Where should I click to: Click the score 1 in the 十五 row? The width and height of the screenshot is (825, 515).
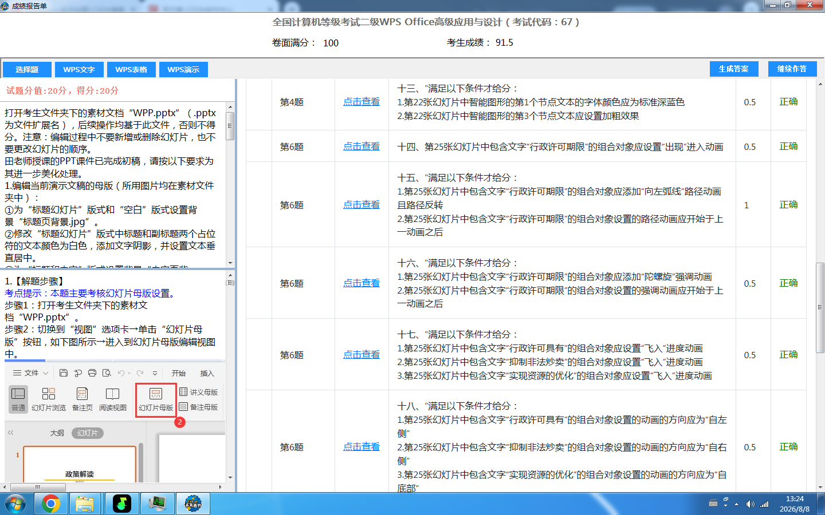[x=746, y=205]
